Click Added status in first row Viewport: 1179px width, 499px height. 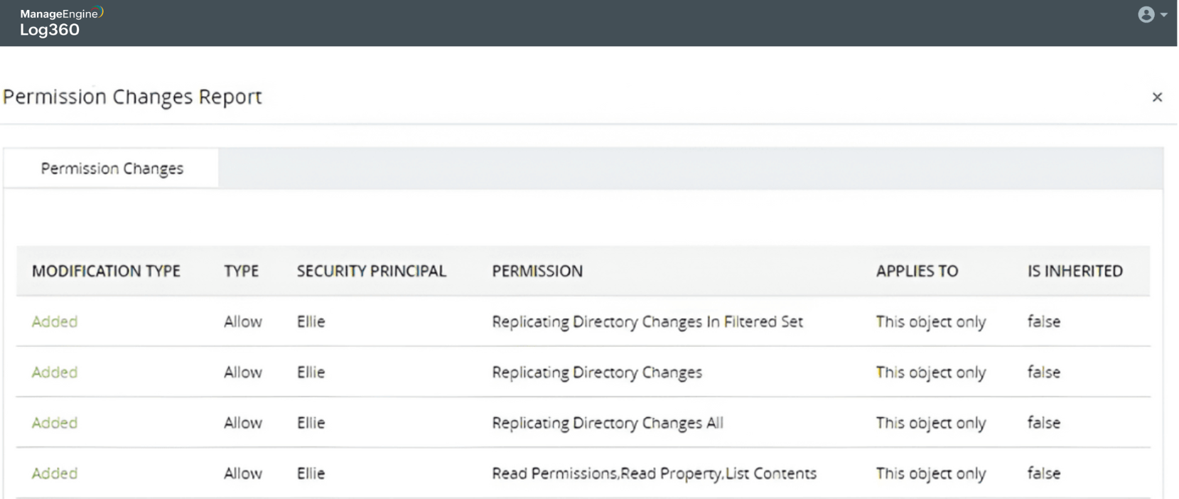coord(55,322)
